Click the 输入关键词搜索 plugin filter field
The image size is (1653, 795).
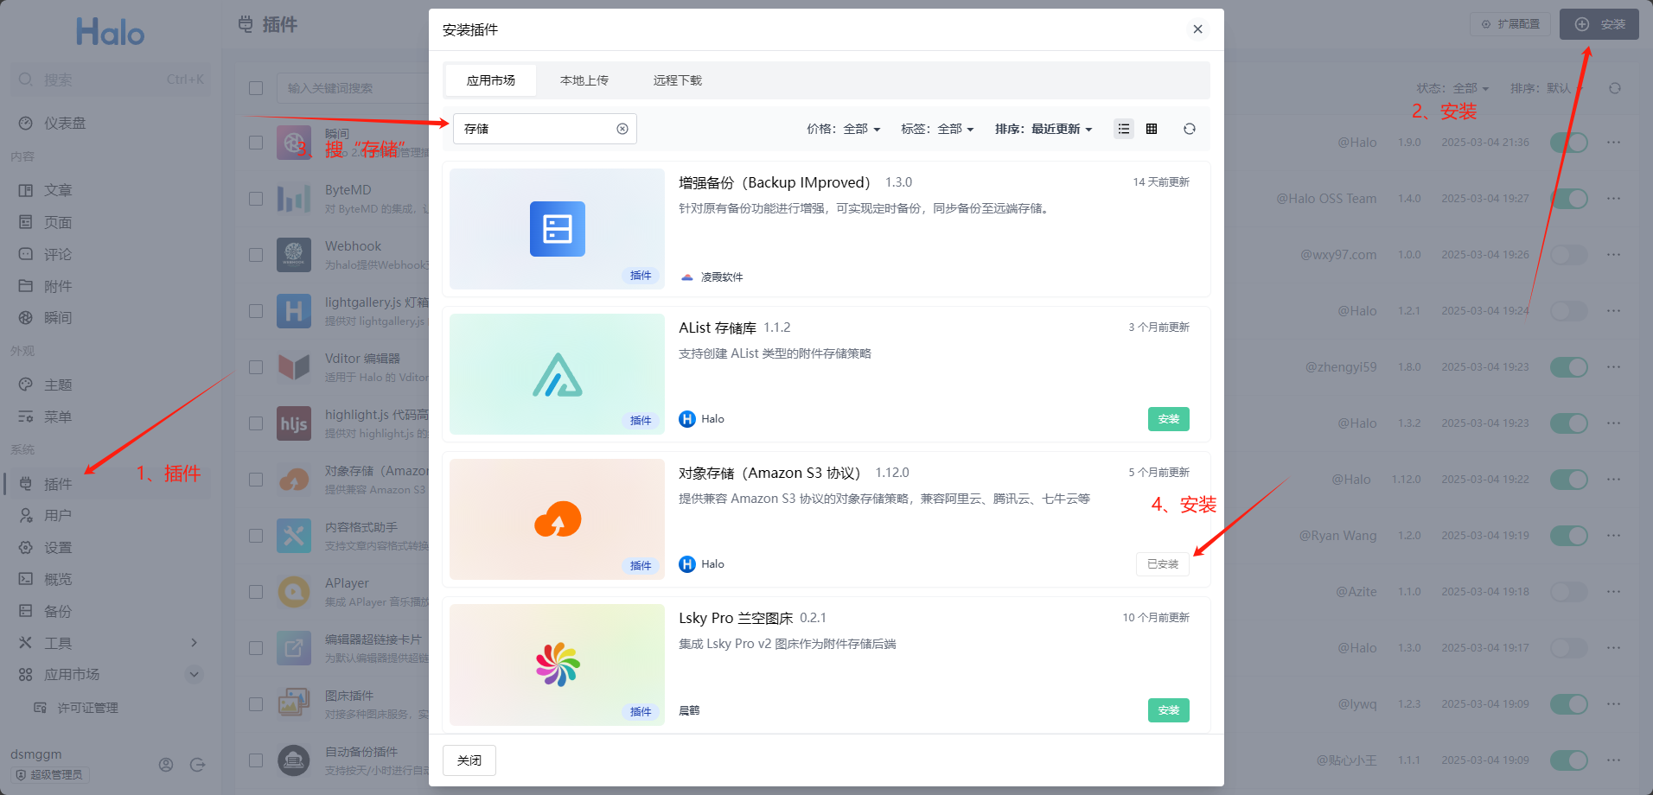pyautogui.click(x=353, y=88)
